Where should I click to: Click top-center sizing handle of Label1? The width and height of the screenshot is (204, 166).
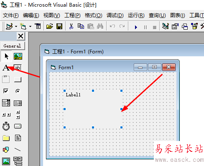coord(93,91)
